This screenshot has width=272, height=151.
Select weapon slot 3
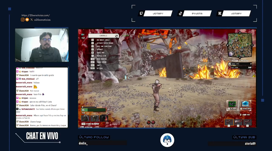coord(247,122)
